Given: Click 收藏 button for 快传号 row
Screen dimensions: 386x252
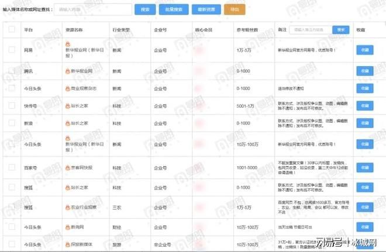Looking at the screenshot, I should click(x=365, y=106).
